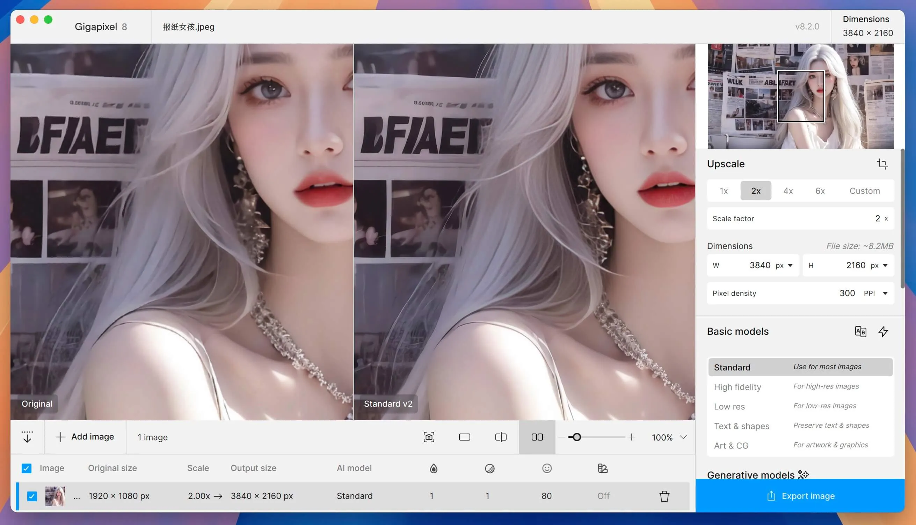Click the lightning bolt auto-model icon
This screenshot has width=916, height=525.
(x=883, y=331)
